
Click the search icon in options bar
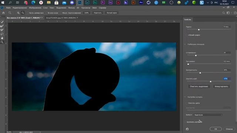pos(224,13)
